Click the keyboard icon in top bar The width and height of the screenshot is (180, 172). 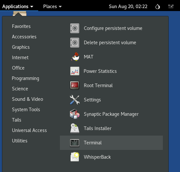(171, 7)
